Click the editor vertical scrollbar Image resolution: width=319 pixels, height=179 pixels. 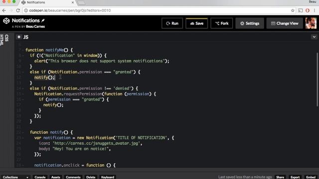317,79
